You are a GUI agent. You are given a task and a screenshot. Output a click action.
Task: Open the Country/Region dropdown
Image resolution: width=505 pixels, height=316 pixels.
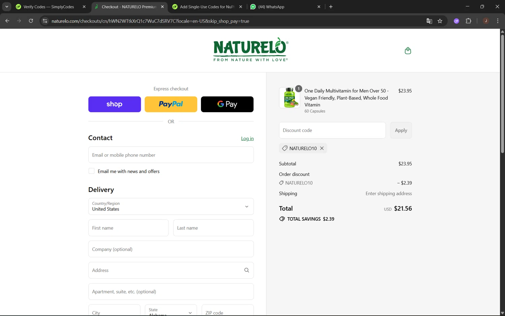point(171,207)
